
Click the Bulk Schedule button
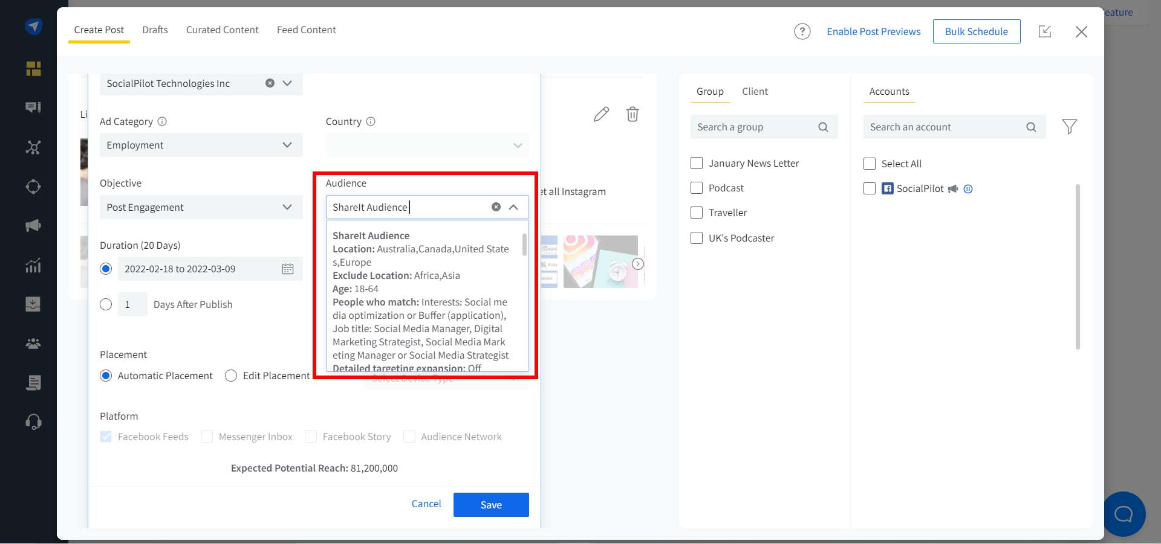click(x=977, y=31)
